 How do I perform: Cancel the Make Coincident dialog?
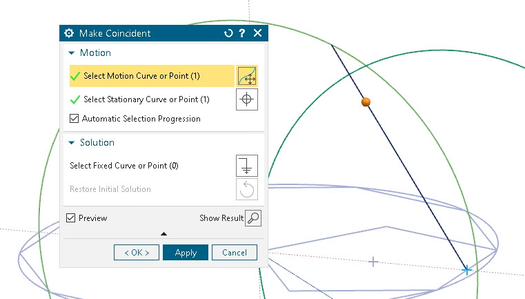click(x=234, y=253)
